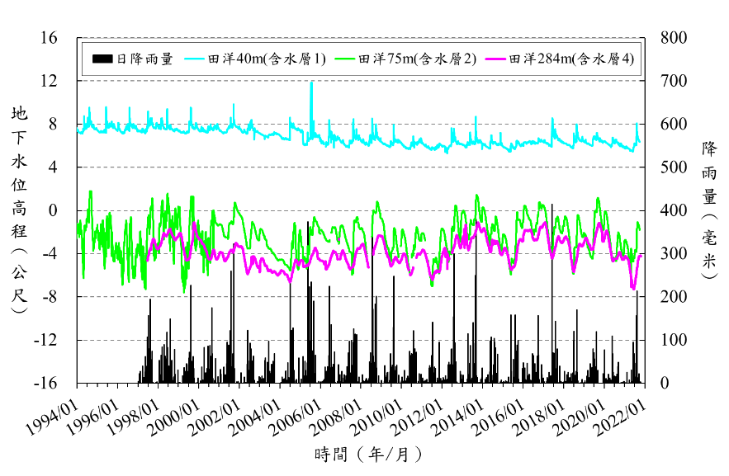Click the cyan legend line marker
729x476 pixels.
194,59
